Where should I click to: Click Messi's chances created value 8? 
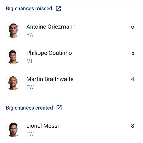133,126
